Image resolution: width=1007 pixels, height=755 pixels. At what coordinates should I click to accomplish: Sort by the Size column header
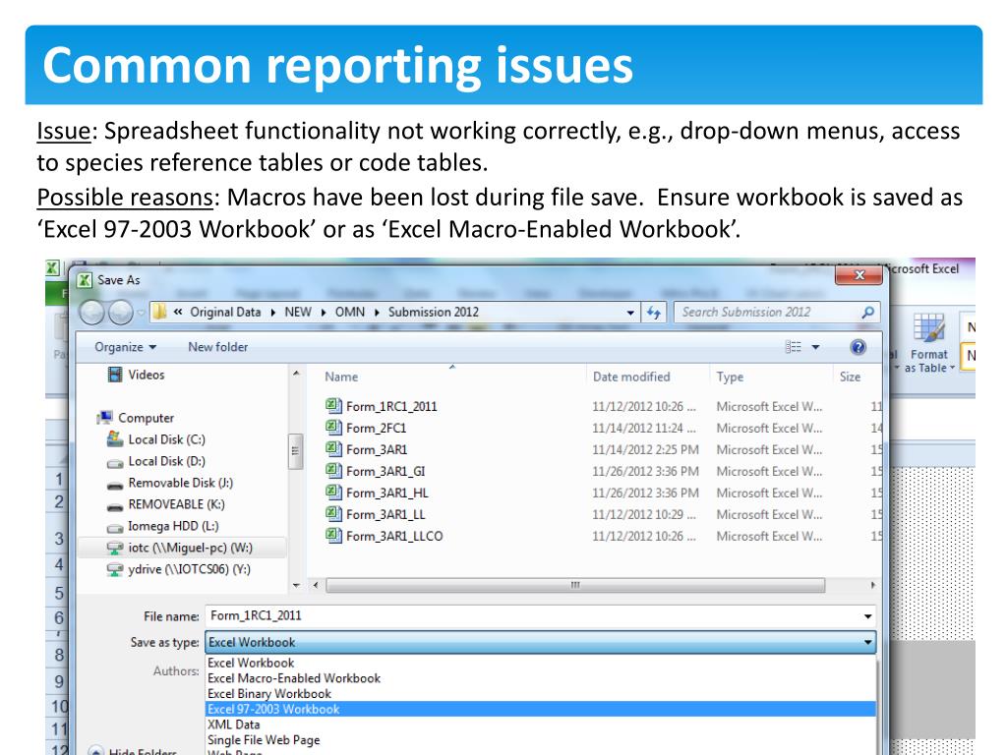click(850, 377)
